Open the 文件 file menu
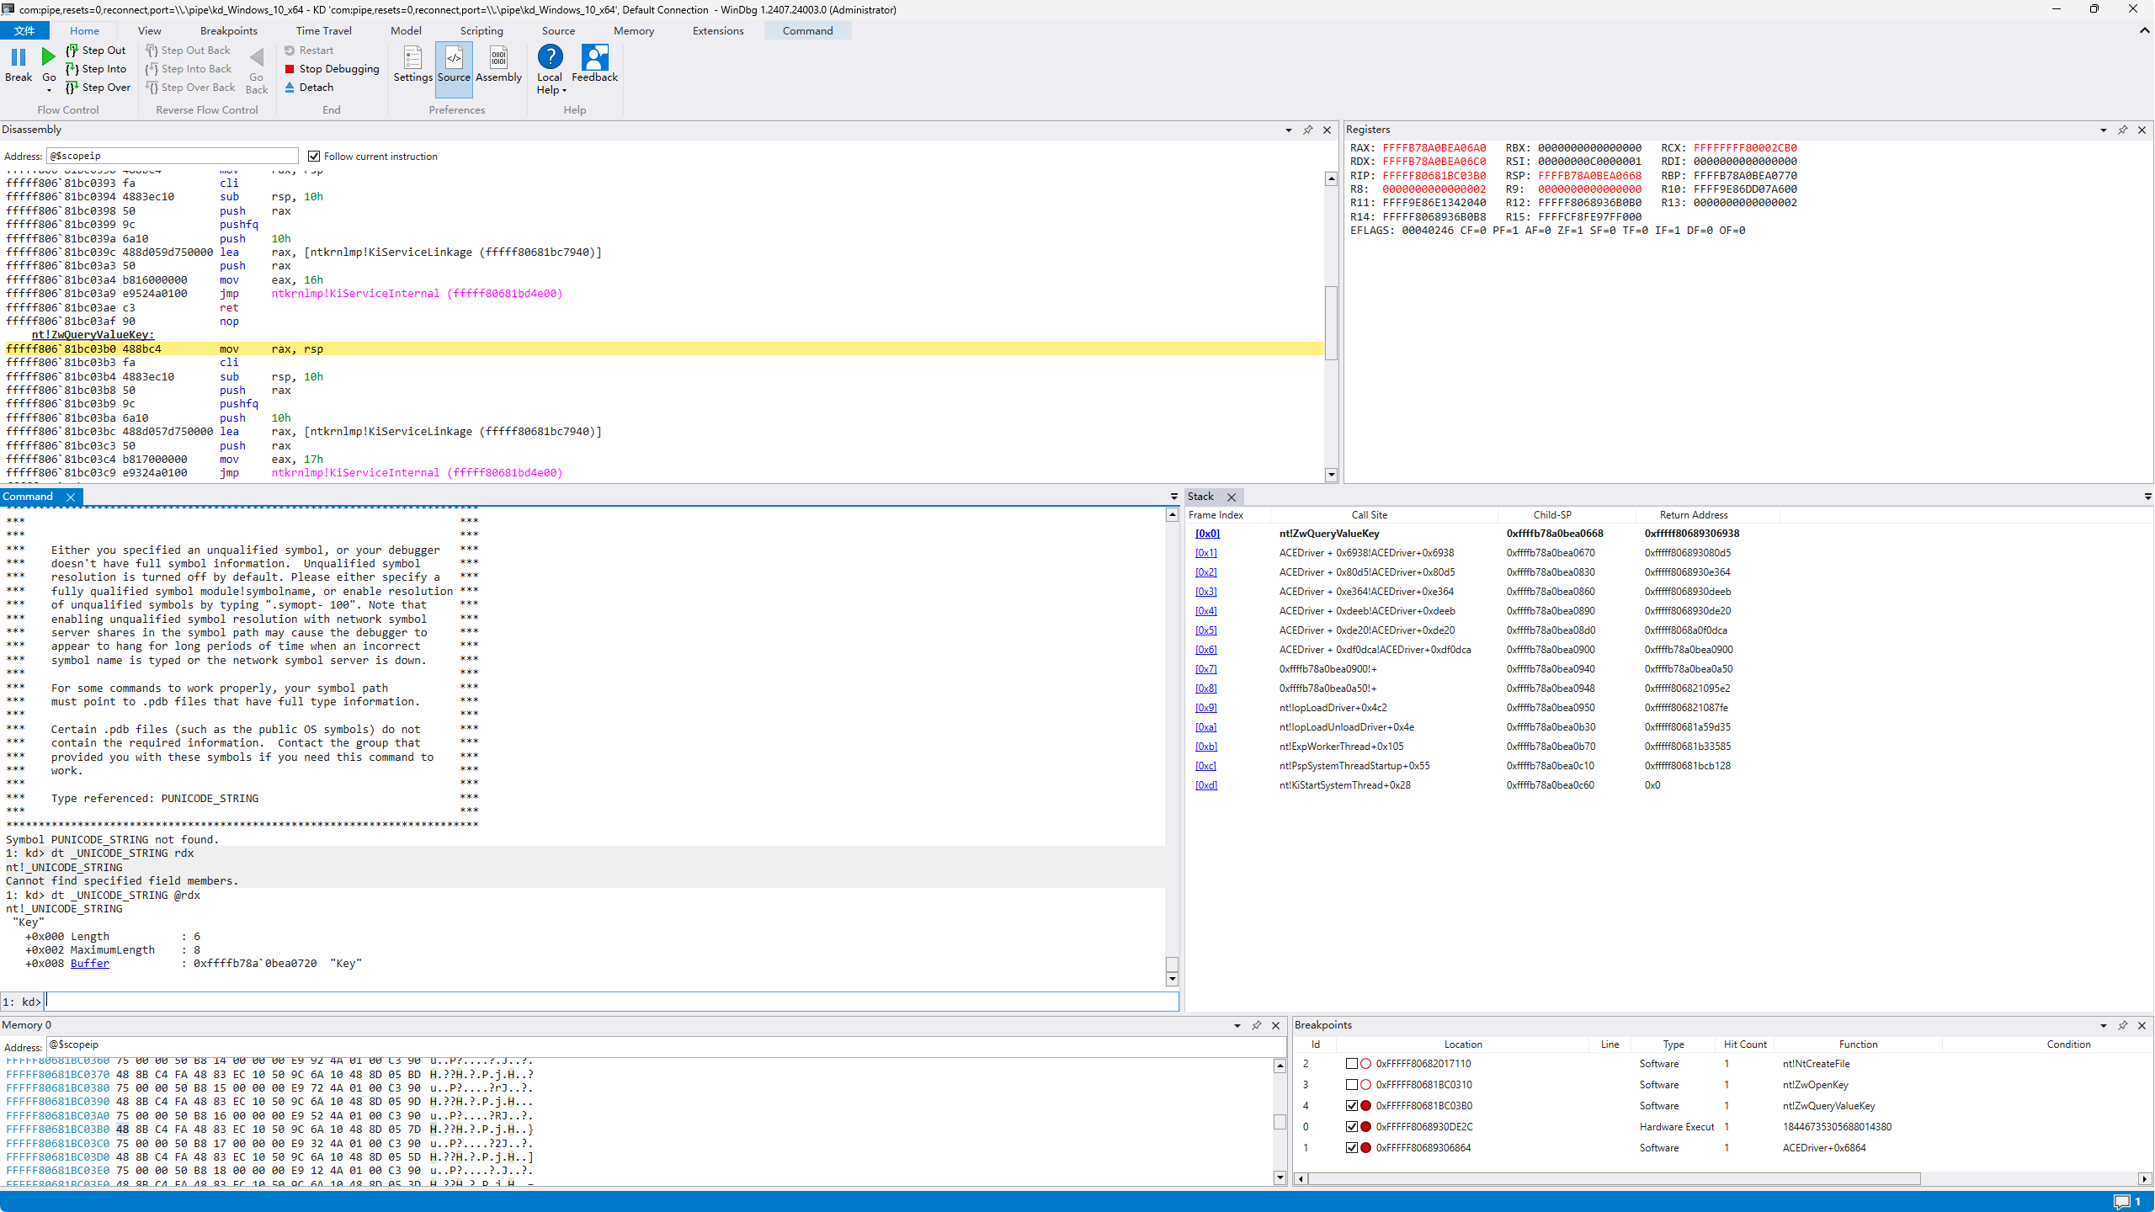Image resolution: width=2155 pixels, height=1212 pixels. pos(24,31)
